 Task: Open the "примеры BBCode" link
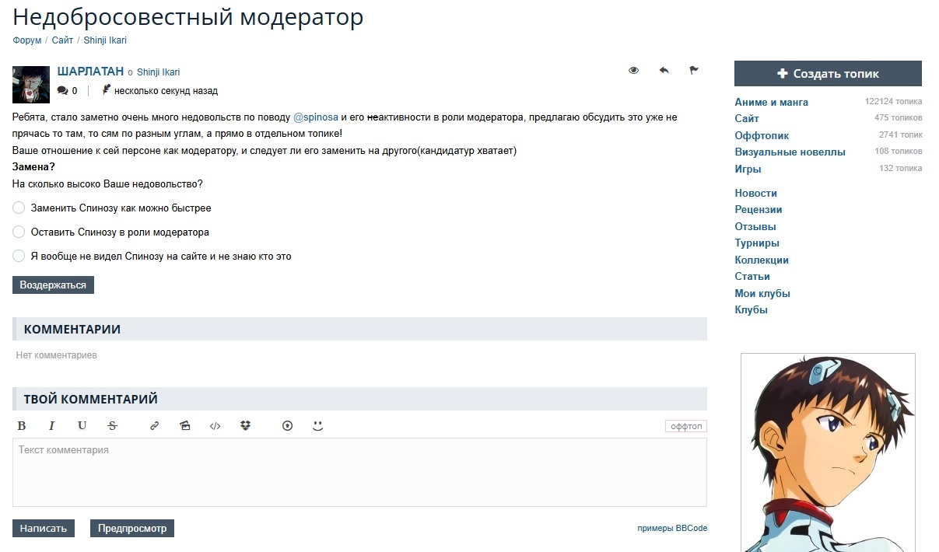pos(672,529)
